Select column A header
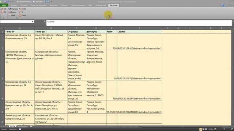 [x=20, y=28]
